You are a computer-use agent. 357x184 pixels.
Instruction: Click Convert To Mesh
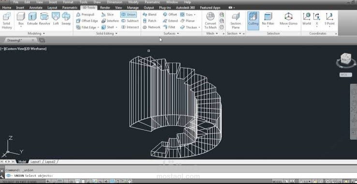tap(210, 21)
